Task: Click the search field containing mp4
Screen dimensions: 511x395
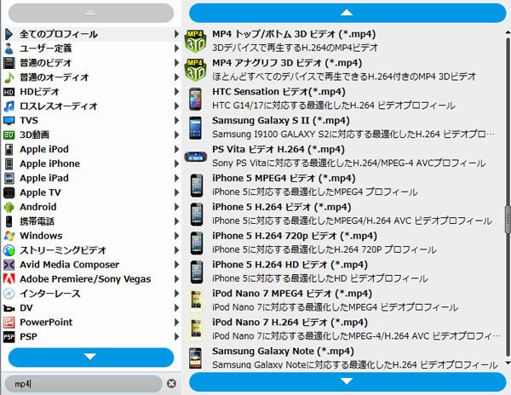Action: click(83, 384)
